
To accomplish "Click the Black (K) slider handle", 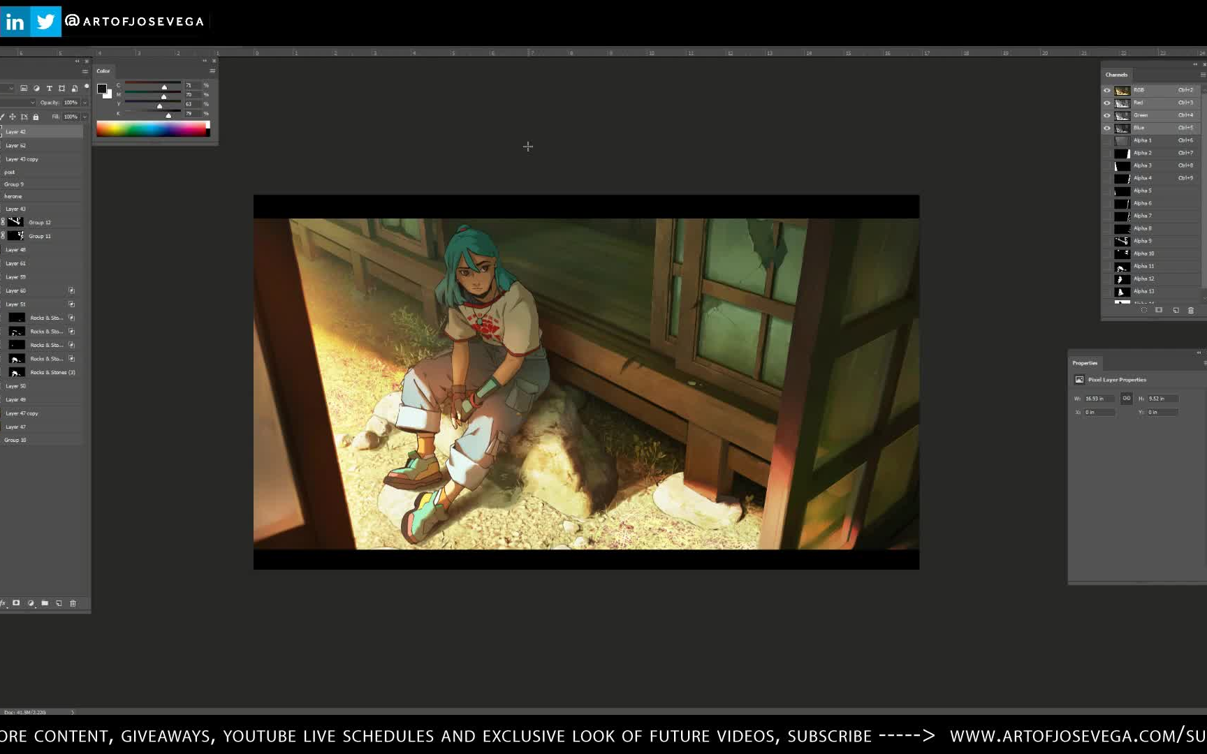I will [x=168, y=115].
